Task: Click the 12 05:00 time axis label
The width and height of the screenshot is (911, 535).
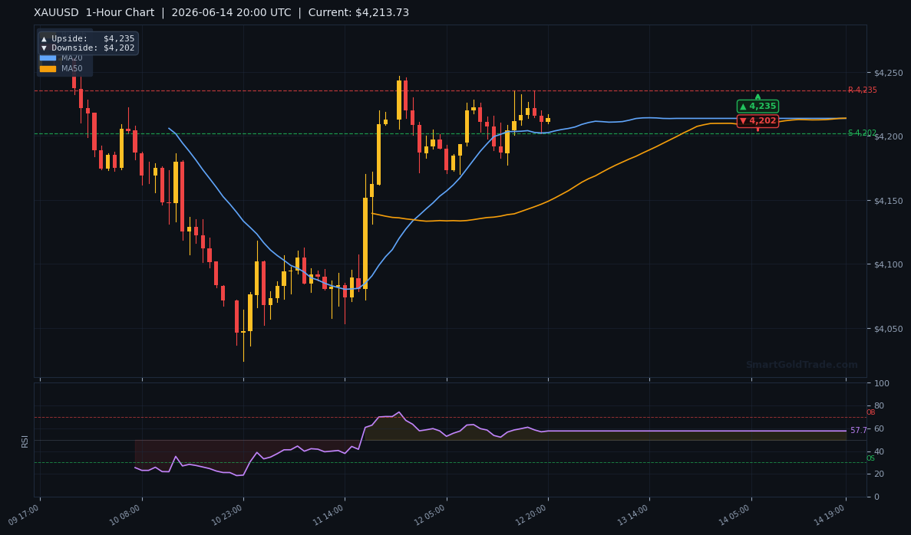Action: click(x=431, y=515)
